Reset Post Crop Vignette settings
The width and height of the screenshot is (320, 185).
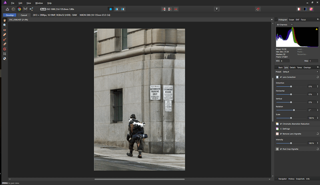tap(318, 149)
